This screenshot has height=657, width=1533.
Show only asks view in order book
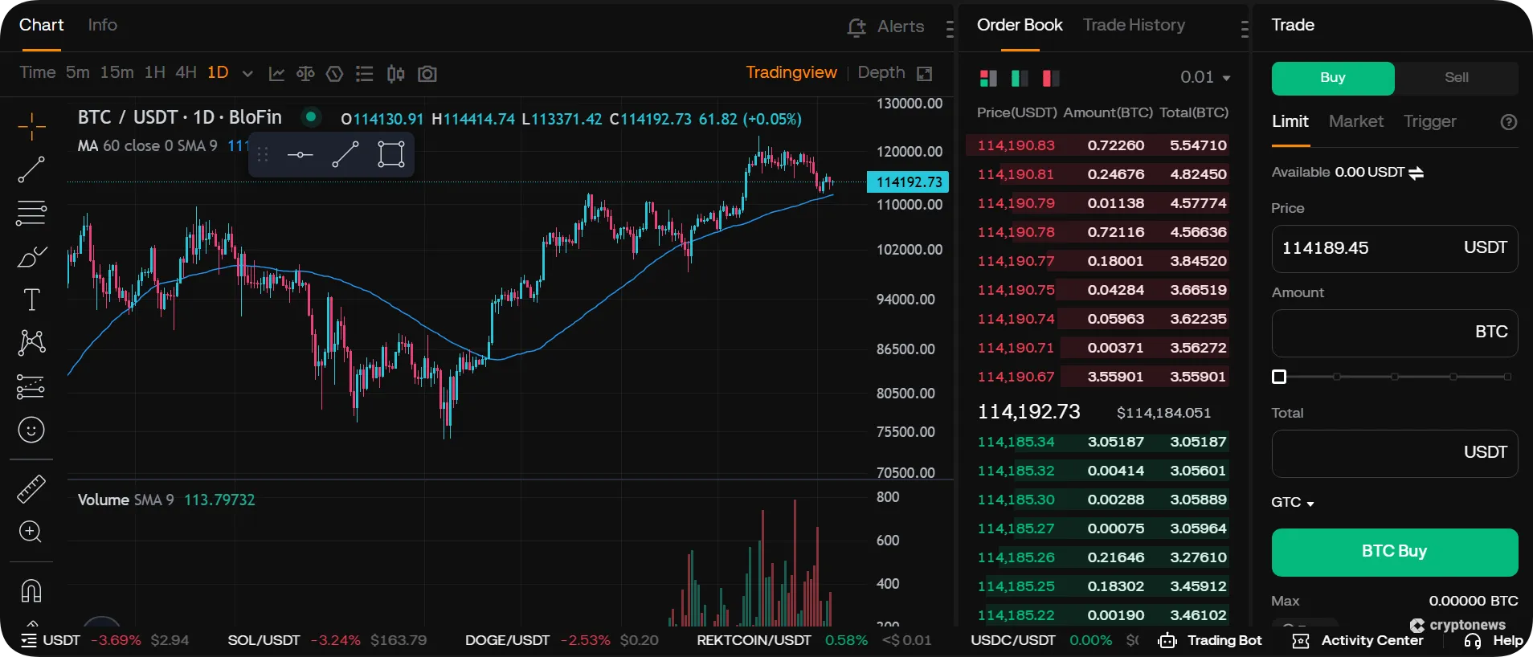pyautogui.click(x=1051, y=78)
